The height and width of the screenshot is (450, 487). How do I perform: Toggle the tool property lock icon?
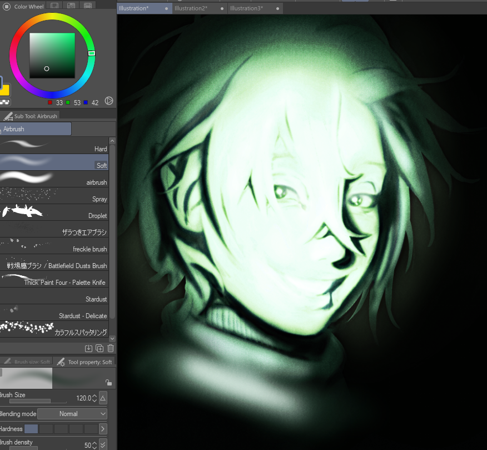click(108, 383)
